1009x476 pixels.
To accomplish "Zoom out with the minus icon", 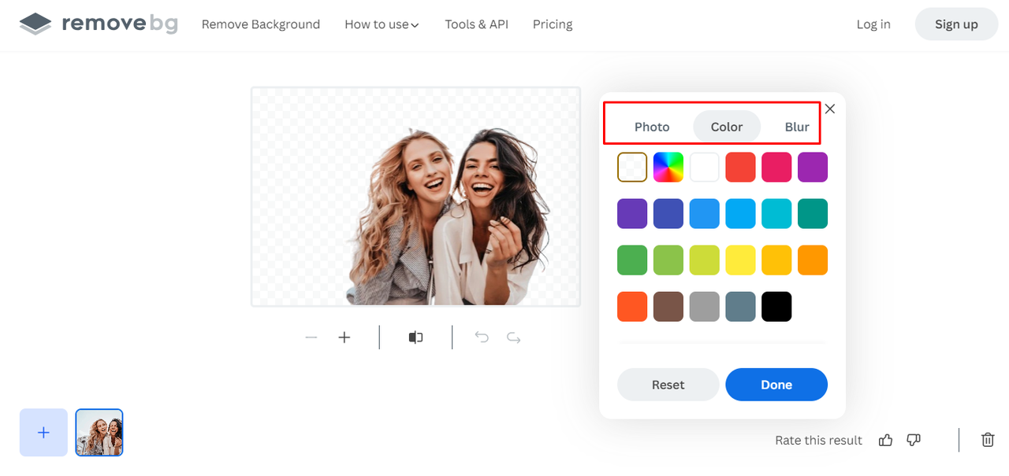I will tap(311, 338).
